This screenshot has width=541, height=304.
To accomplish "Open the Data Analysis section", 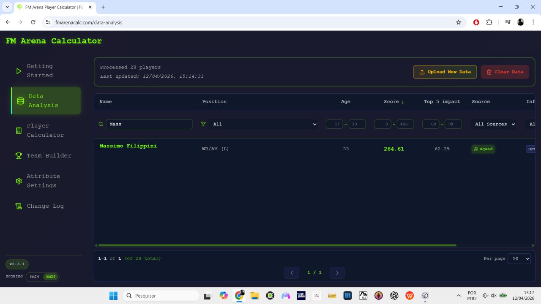I will tap(46, 100).
